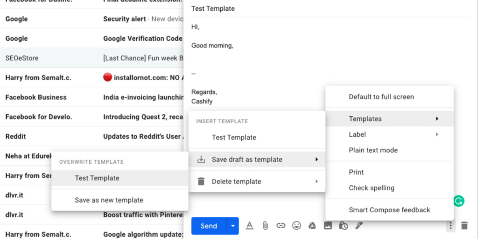Click trash icon beside Delete template
The height and width of the screenshot is (239, 478).
coord(201,182)
